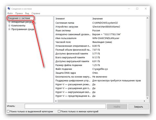This screenshot has height=120, width=156.
Task: Select the Имя пользователя row
Action: coord(100,38)
